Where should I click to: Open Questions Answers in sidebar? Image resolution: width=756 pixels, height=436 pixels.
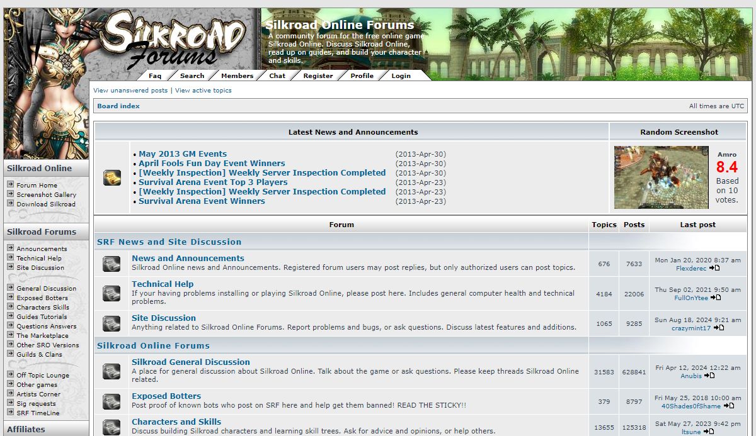[46, 326]
